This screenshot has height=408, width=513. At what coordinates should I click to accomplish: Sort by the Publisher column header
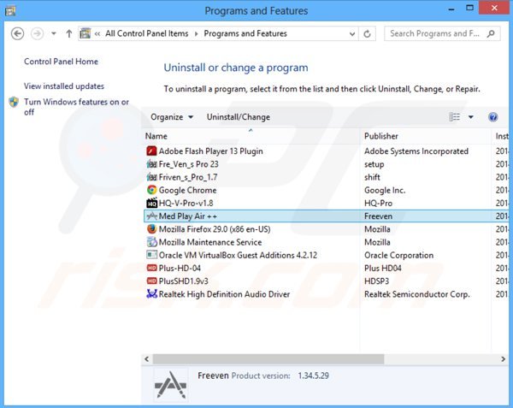(425, 136)
